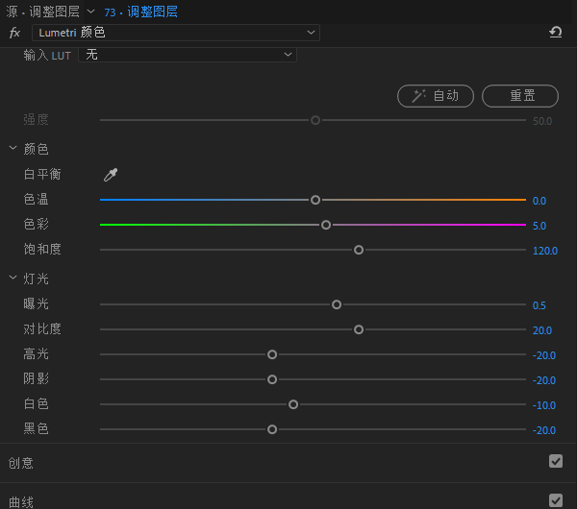Click the 色彩 tint slider handle

pyautogui.click(x=326, y=225)
